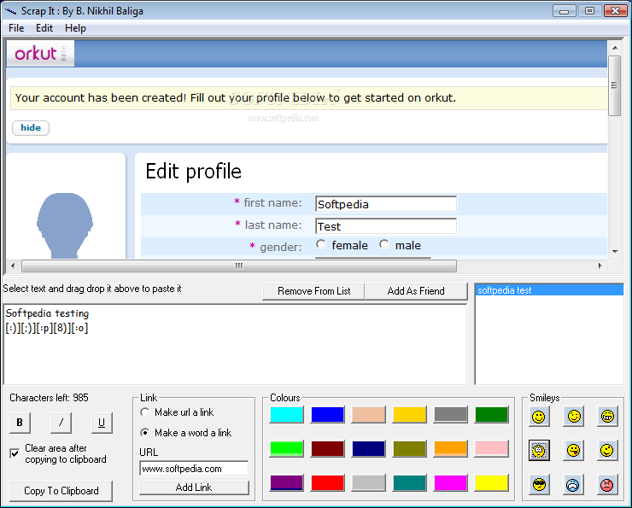
Task: Insert the red angry smiley
Action: (x=607, y=485)
